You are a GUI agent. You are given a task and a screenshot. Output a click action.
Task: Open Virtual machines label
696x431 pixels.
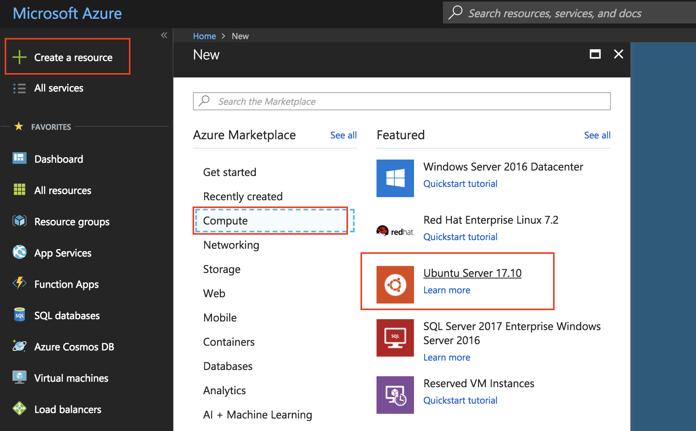point(71,378)
